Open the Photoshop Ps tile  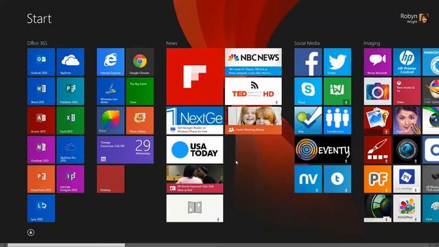click(x=407, y=179)
